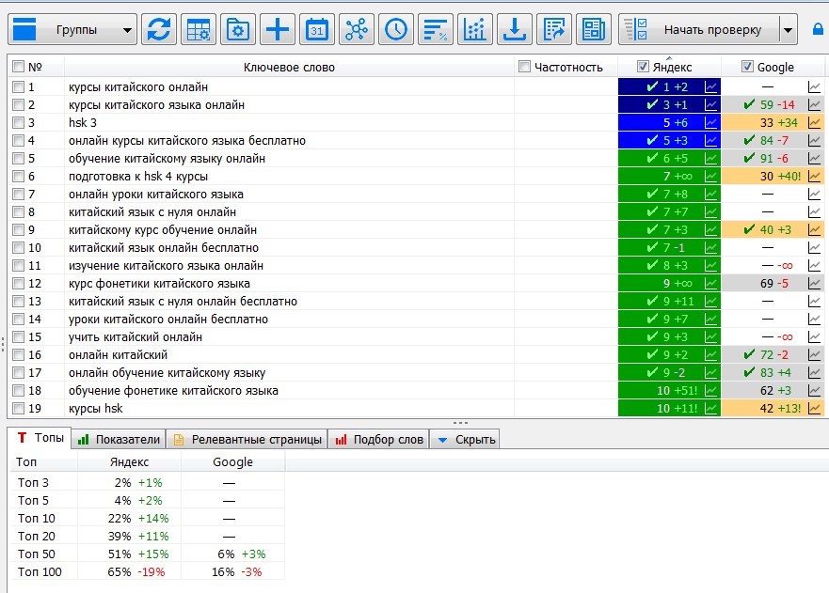Select keyword 'уроки китайского онлайн бесплатно'
The width and height of the screenshot is (829, 593).
168,319
